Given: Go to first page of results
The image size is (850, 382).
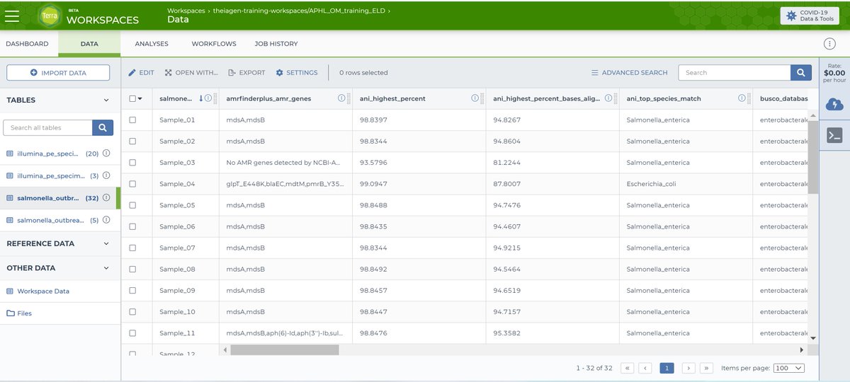Looking at the screenshot, I should tap(627, 368).
